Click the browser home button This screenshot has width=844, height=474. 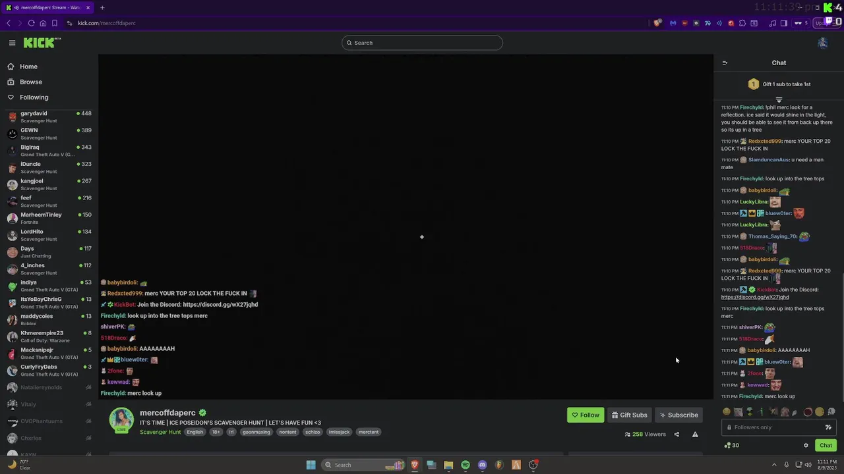[43, 23]
